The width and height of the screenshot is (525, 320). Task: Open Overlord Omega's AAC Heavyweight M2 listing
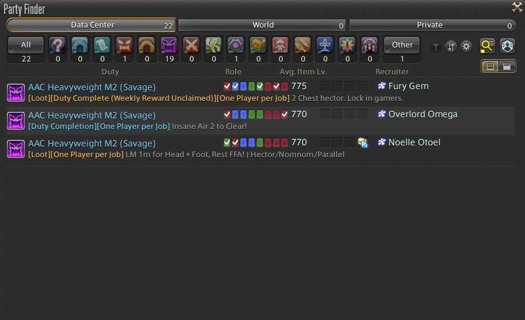pyautogui.click(x=260, y=121)
